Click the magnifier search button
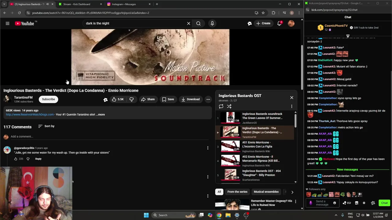Image resolution: width=392 pixels, height=220 pixels. click(198, 23)
